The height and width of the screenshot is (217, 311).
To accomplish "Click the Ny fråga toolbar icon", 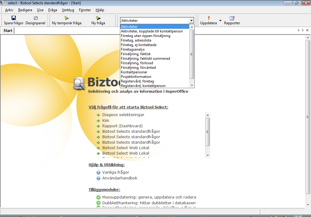I will click(x=98, y=18).
